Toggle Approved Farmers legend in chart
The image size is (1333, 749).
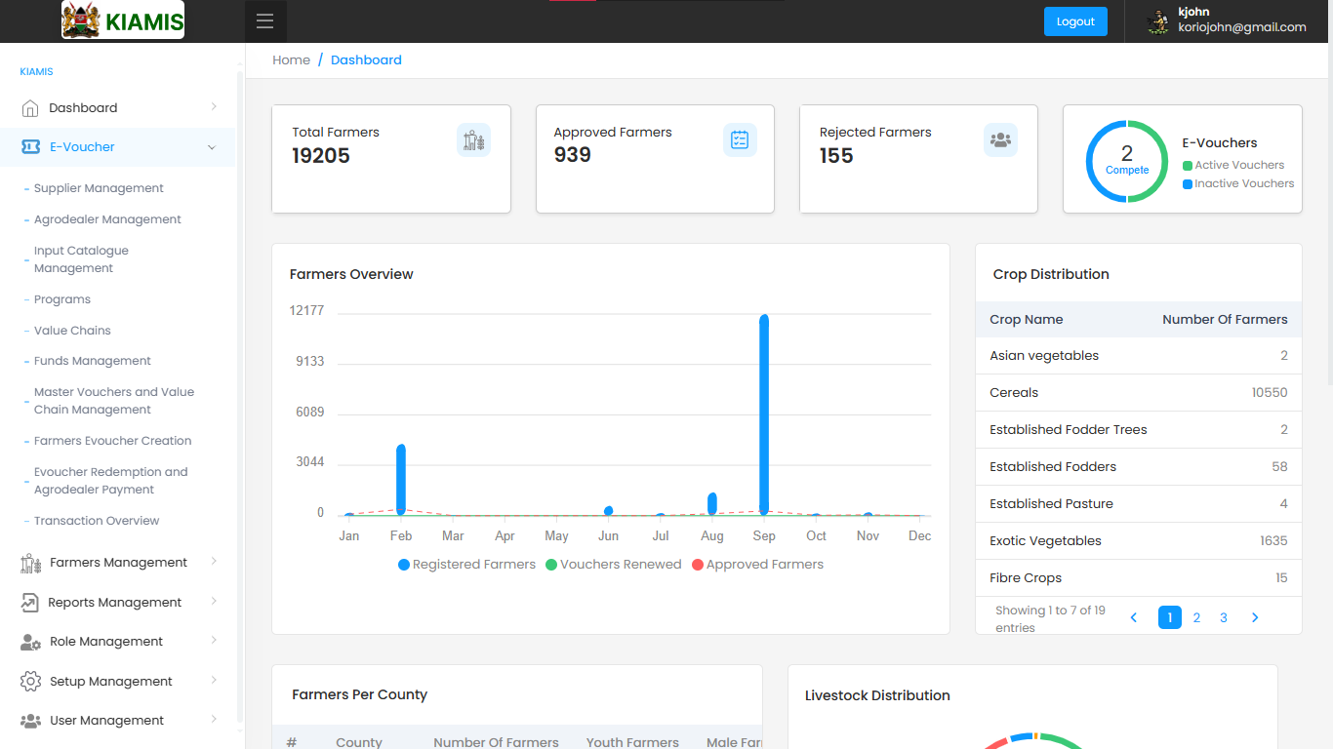757,565
